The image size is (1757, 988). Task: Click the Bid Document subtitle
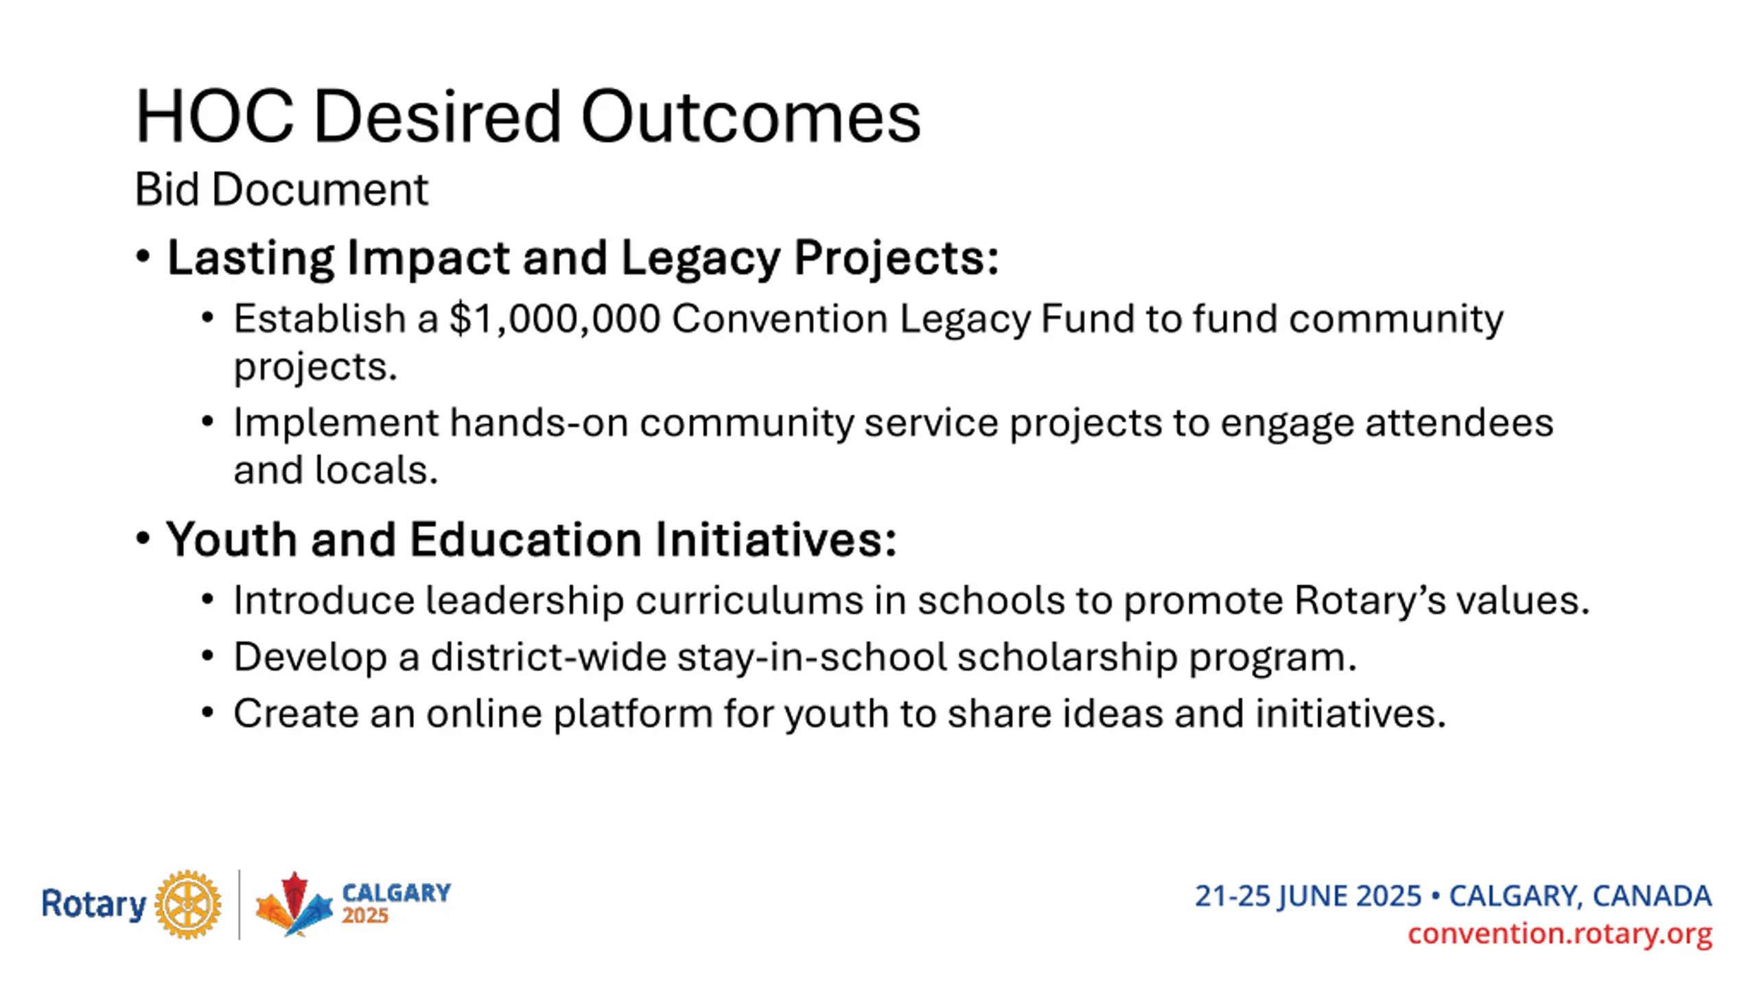coord(281,189)
